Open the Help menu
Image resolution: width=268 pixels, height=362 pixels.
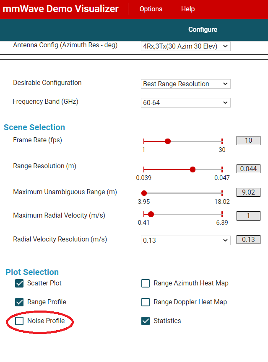point(188,9)
